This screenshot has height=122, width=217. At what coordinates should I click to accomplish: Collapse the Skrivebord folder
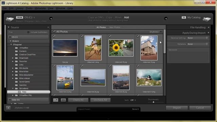[x=13, y=88]
